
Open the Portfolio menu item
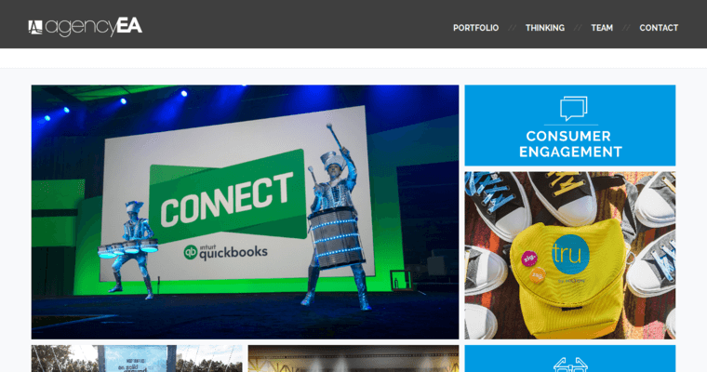tap(475, 28)
